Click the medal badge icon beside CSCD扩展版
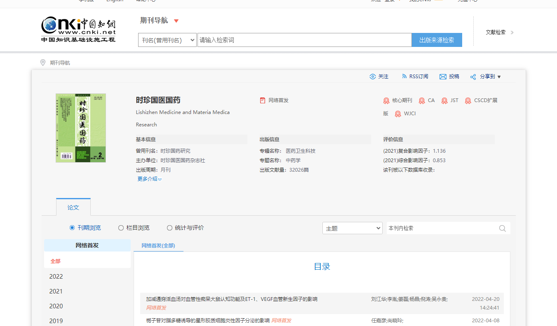 [x=468, y=100]
